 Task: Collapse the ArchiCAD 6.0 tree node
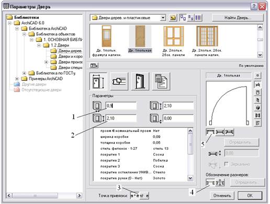coord(10,23)
